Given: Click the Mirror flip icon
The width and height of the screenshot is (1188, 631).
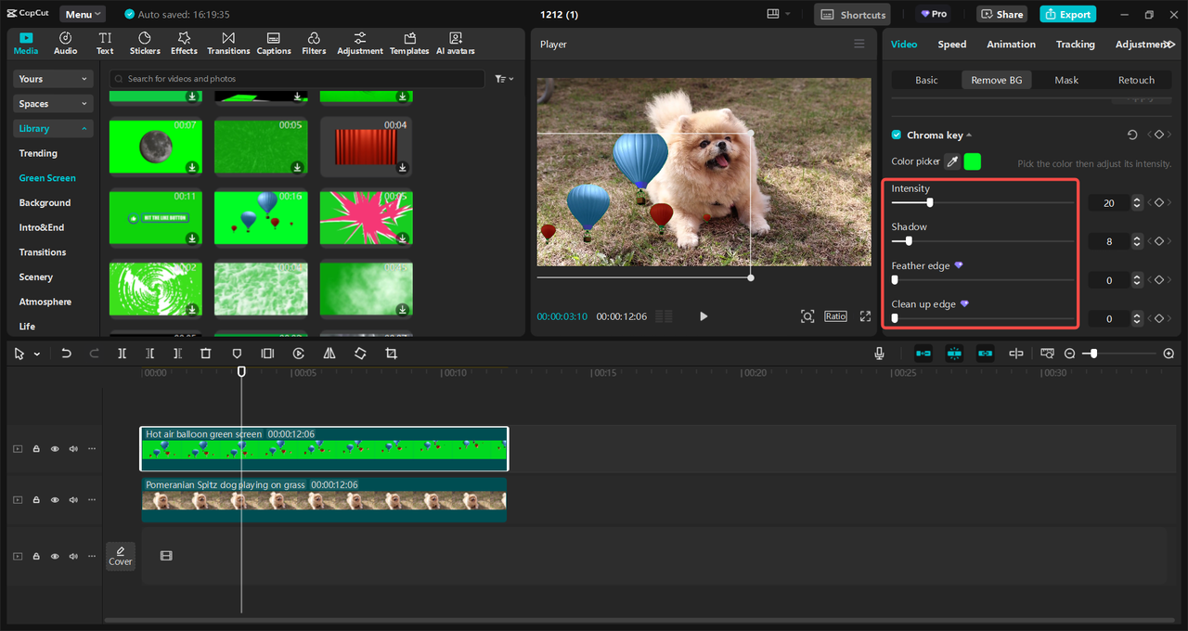Looking at the screenshot, I should [329, 354].
